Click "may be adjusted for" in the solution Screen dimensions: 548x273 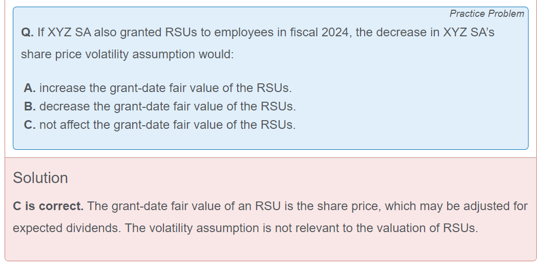click(x=479, y=207)
